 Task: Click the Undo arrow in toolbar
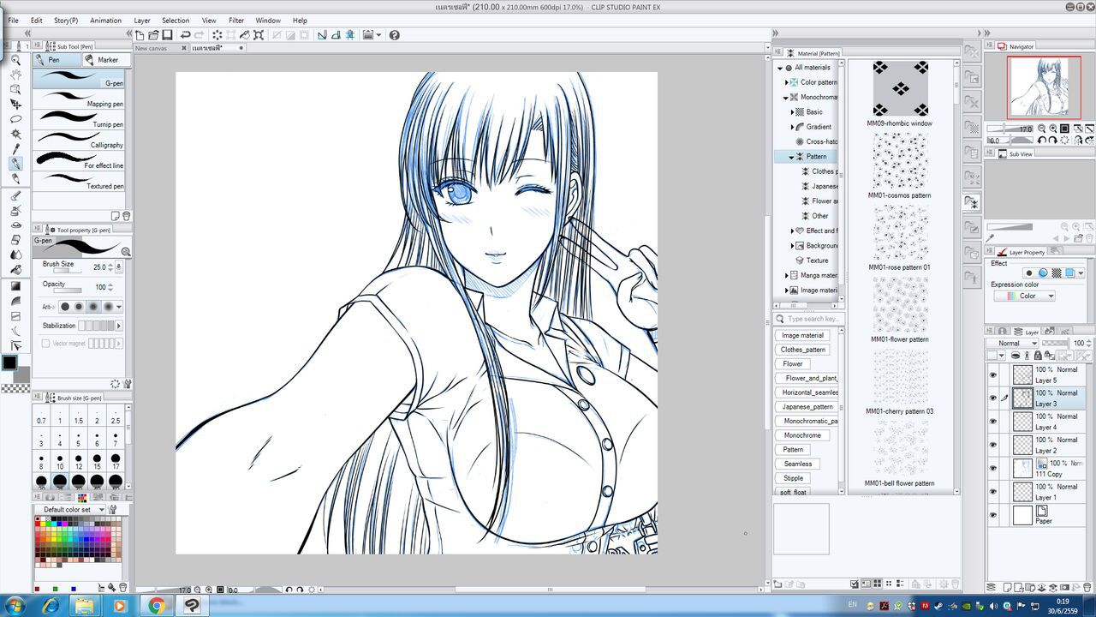[185, 35]
